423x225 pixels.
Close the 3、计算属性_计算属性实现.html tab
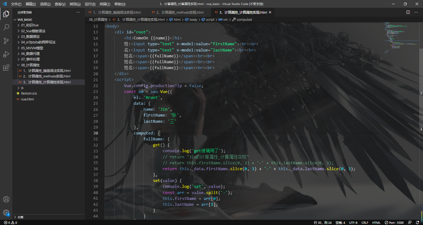coord(270,12)
